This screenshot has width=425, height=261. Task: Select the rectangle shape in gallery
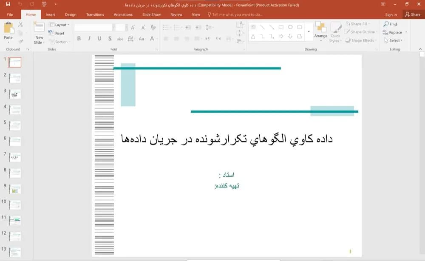(x=281, y=27)
